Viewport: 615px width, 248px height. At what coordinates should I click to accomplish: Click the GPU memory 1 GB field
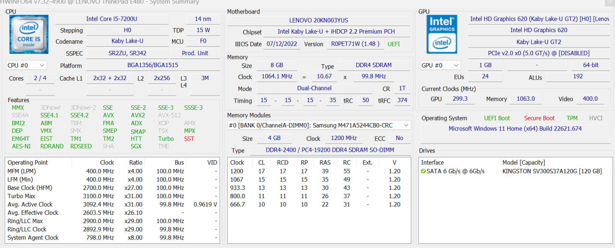tap(485, 65)
